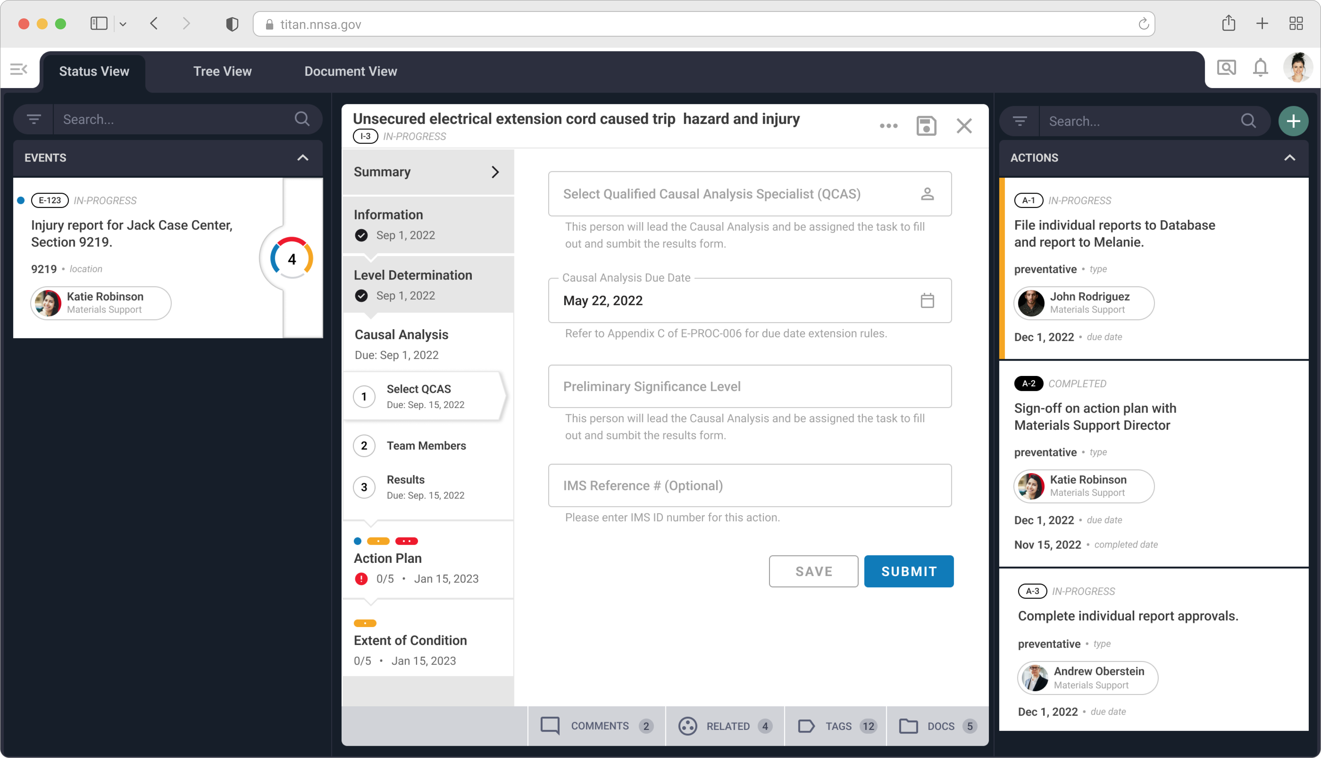Screen dimensions: 1321x758
Task: Click the filter icon in the left sidebar
Action: [34, 119]
